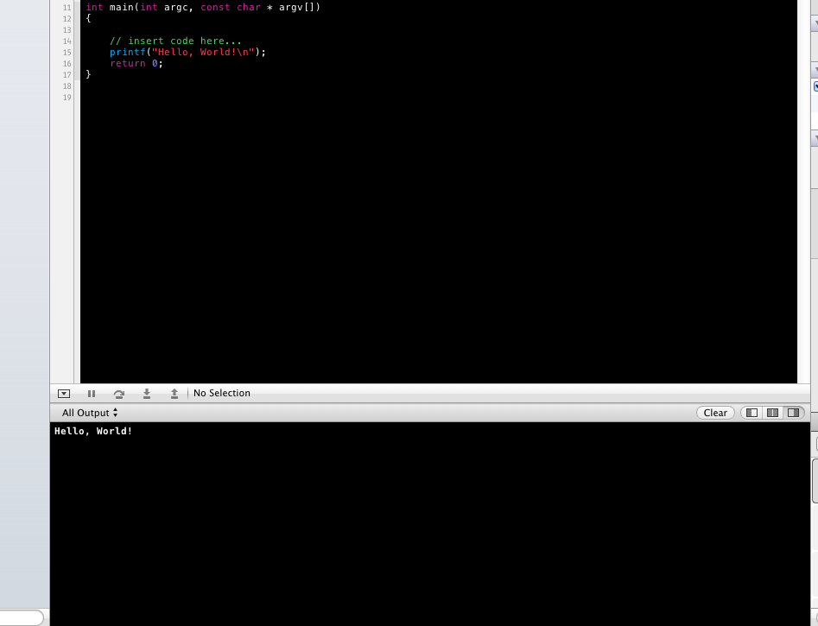Click on the return 0 statement
Viewport: 818px width, 626px height.
point(136,63)
